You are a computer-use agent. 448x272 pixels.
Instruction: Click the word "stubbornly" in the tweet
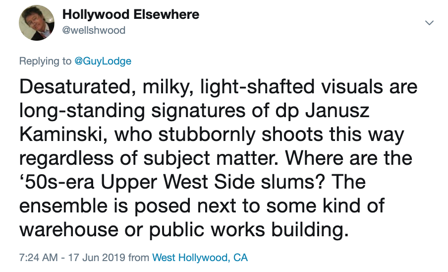tap(207, 134)
